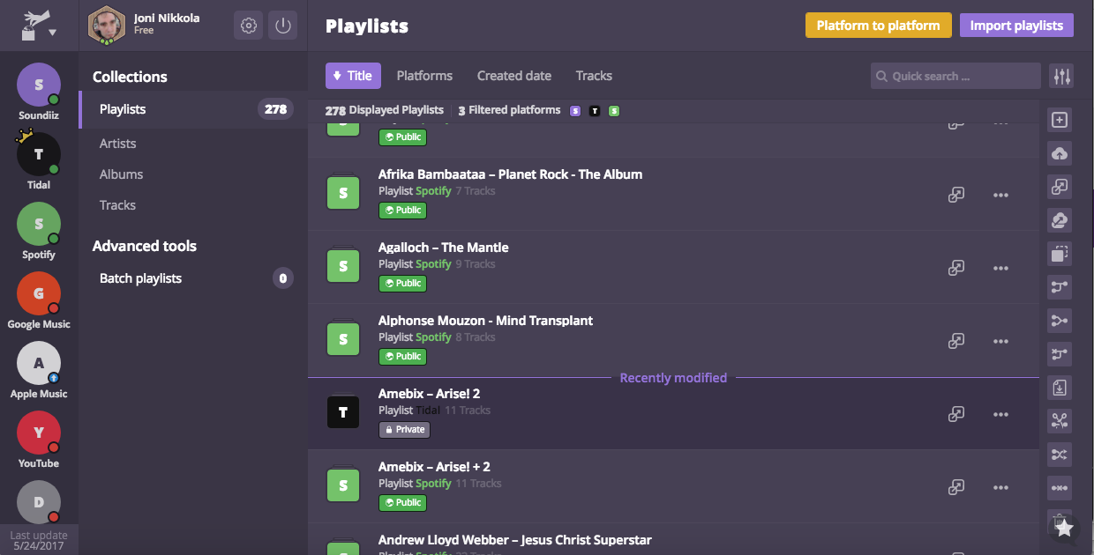Click the Import playlists button
The height and width of the screenshot is (555, 1094).
tap(1016, 26)
